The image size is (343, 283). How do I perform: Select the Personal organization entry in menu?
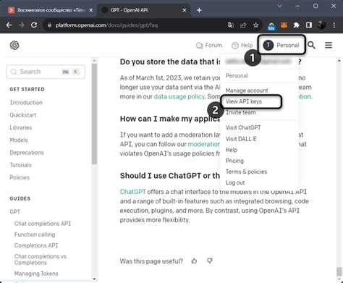point(237,76)
